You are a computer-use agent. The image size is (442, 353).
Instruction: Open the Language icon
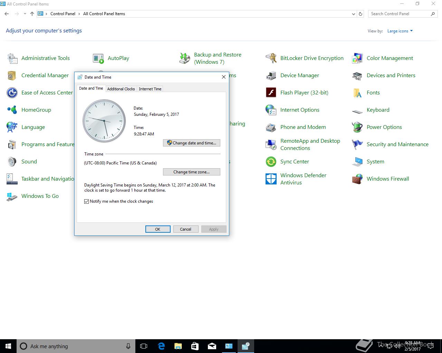[x=12, y=127]
